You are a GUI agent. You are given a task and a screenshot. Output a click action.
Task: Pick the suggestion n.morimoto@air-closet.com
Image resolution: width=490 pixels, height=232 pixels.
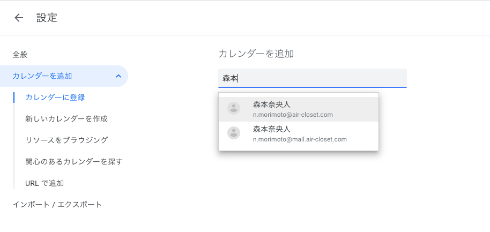(293, 115)
